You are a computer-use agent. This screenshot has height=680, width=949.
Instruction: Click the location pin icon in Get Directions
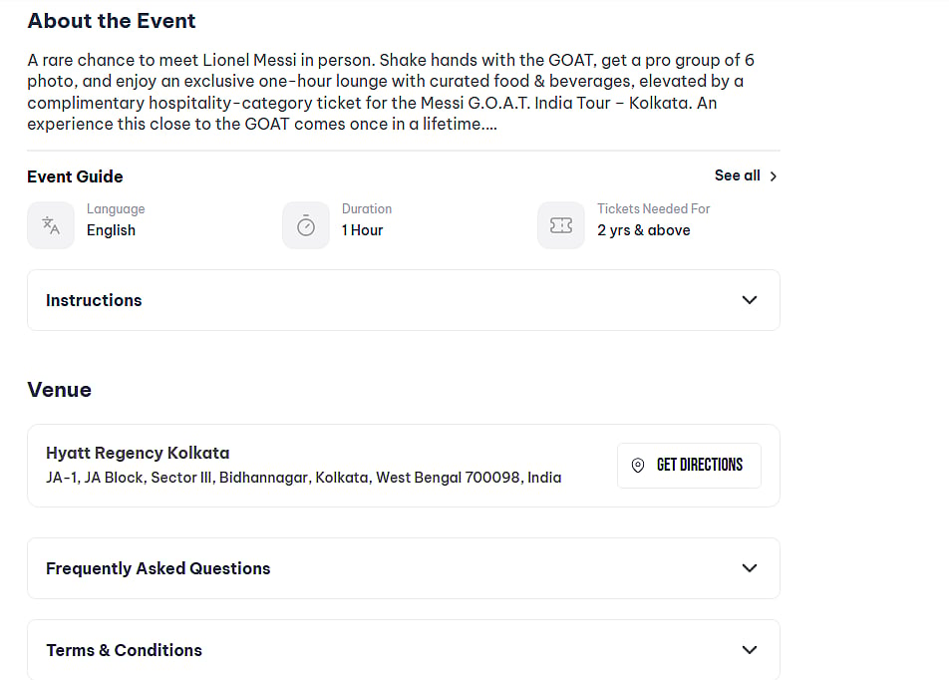click(638, 466)
